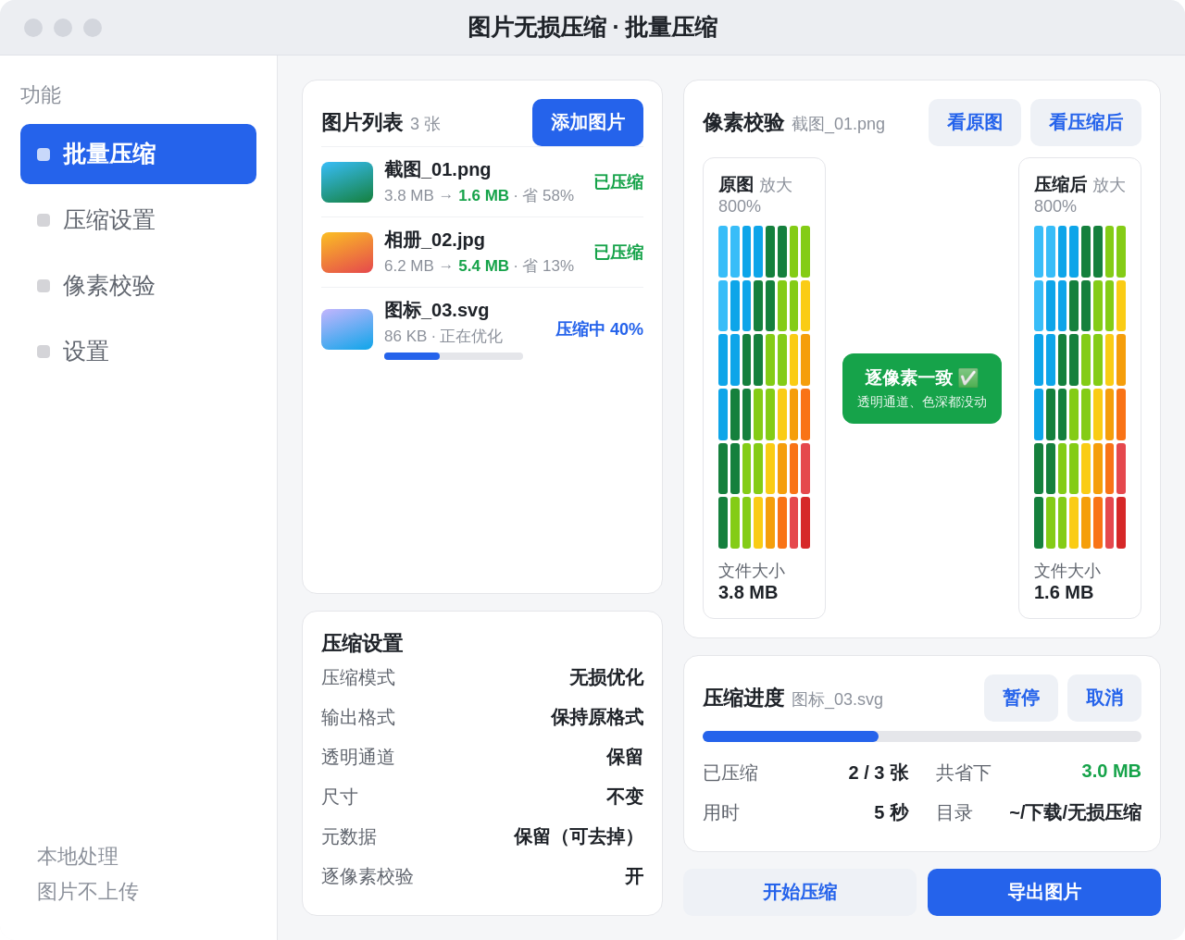
Task: View the original with 看原图
Action: 975,122
